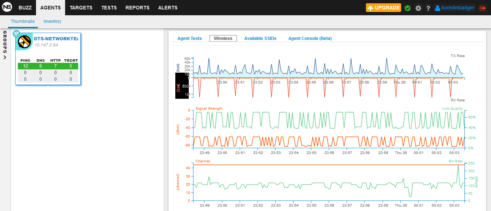Click the green status checkmark icon
This screenshot has height=211, width=491.
tap(408, 8)
